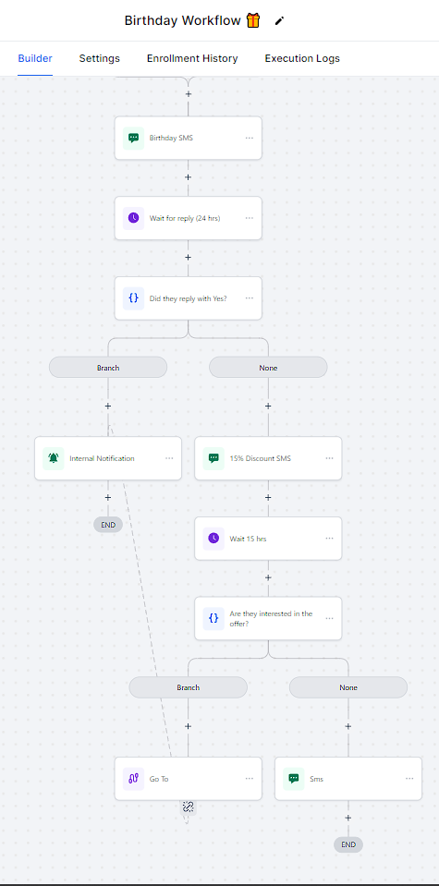Image resolution: width=439 pixels, height=886 pixels.
Task: Click the 15% Discount SMS message icon
Action: (x=213, y=458)
